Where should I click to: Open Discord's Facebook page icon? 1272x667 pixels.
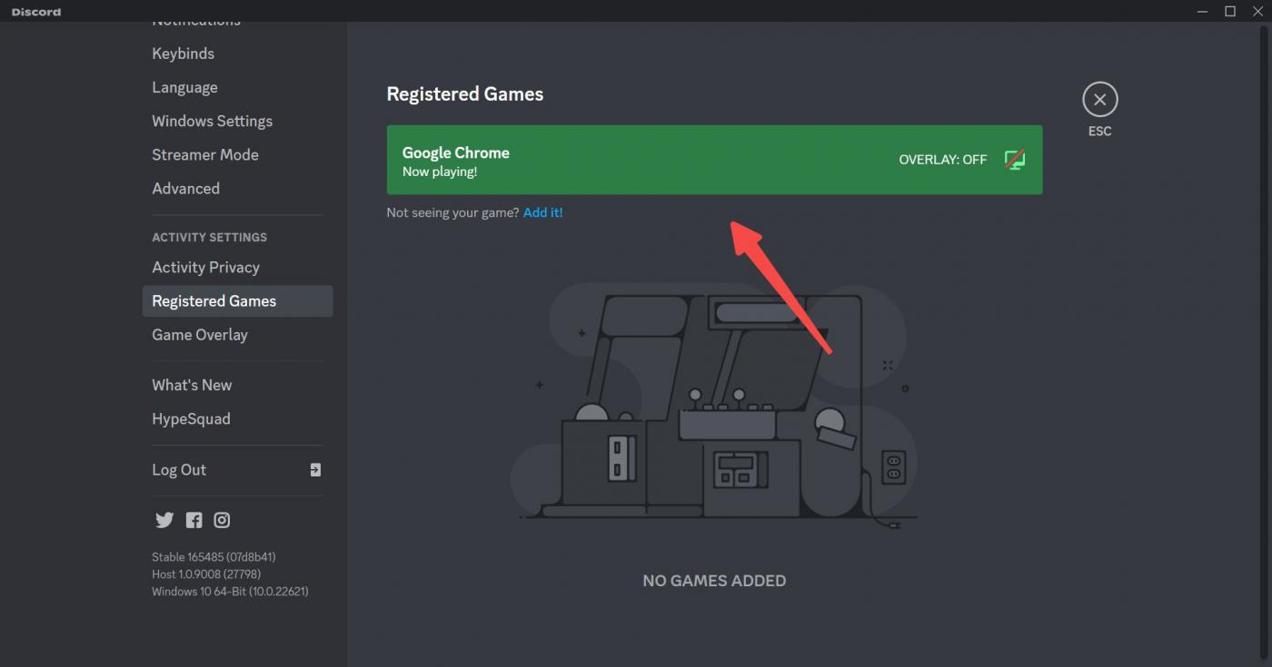pos(193,520)
